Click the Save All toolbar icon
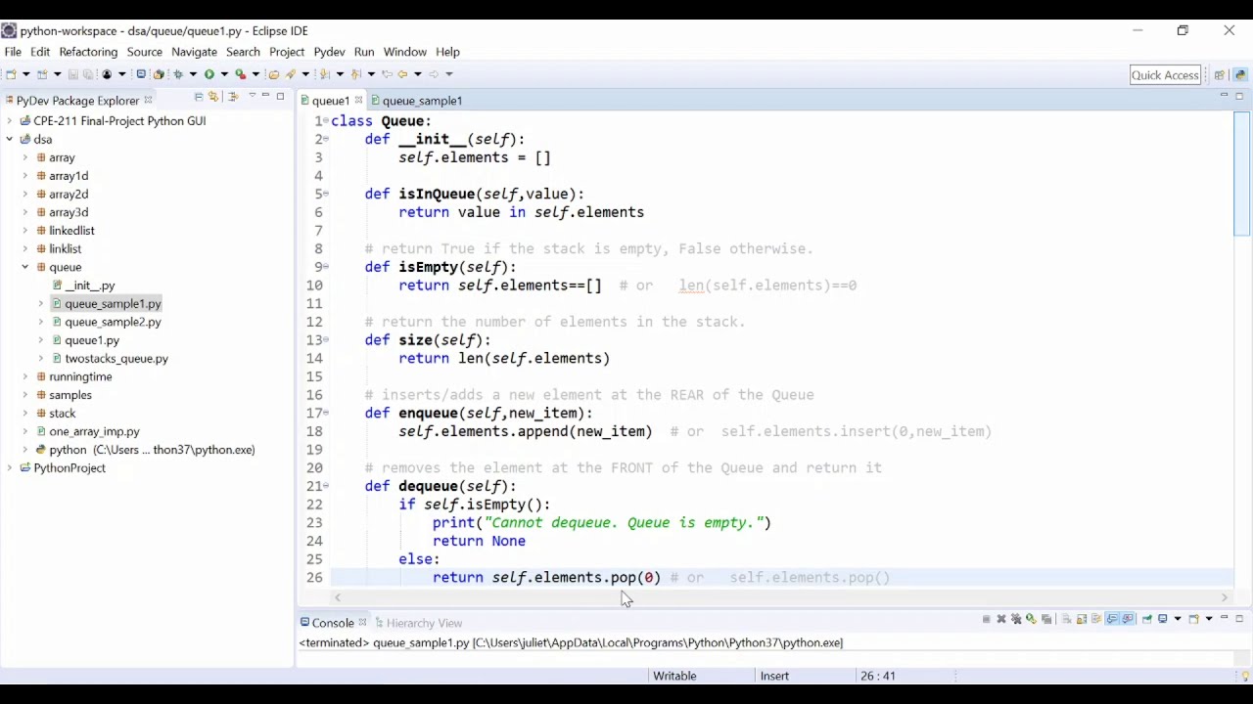 [x=88, y=74]
